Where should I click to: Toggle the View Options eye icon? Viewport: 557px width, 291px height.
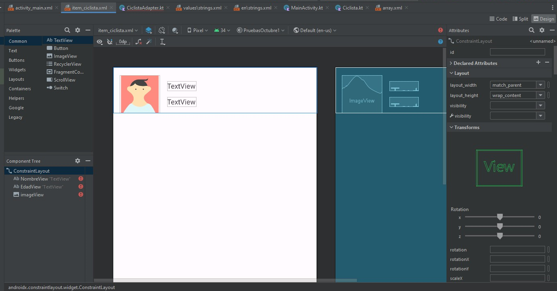pos(99,42)
